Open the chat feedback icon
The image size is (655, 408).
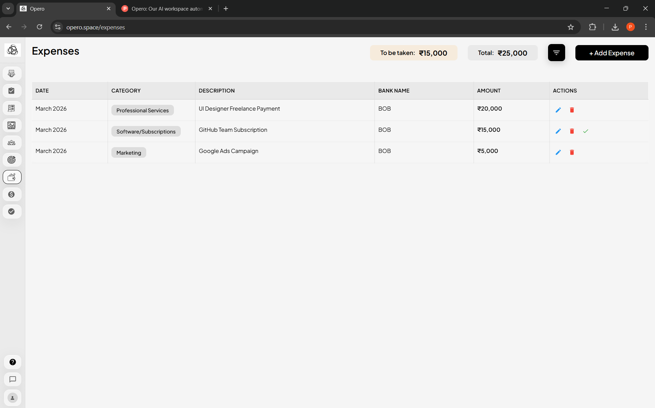click(13, 379)
